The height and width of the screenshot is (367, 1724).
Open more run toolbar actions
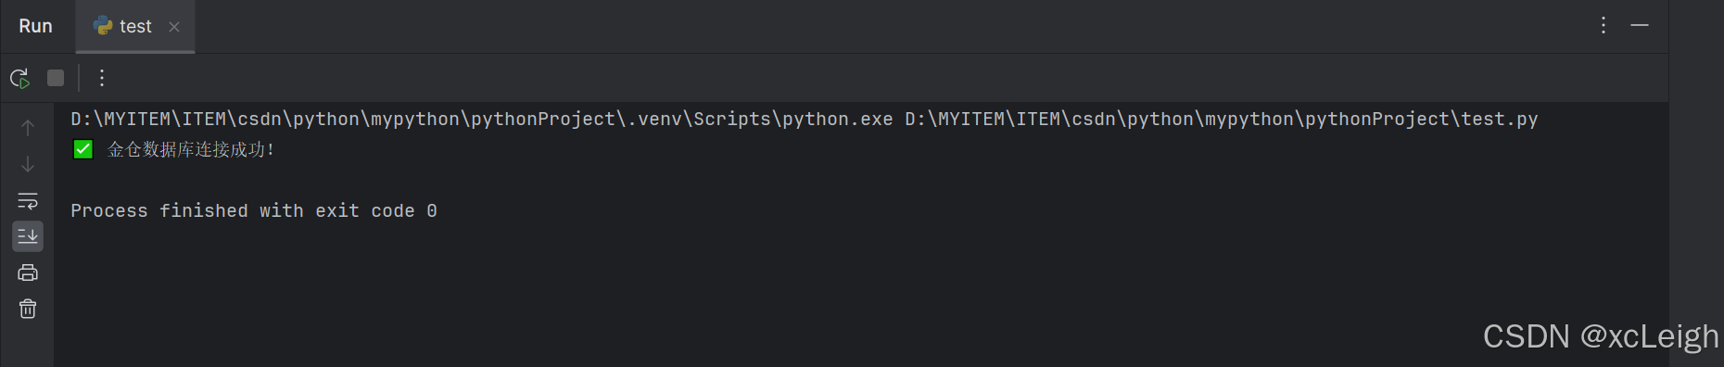102,78
